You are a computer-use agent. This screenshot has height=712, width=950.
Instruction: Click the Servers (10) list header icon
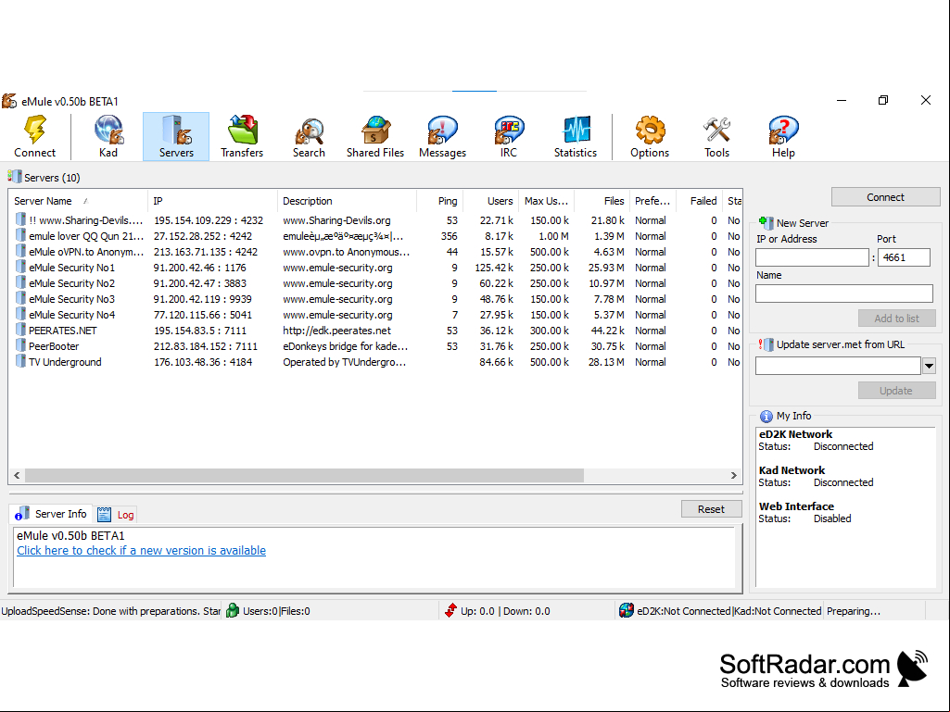(14, 177)
